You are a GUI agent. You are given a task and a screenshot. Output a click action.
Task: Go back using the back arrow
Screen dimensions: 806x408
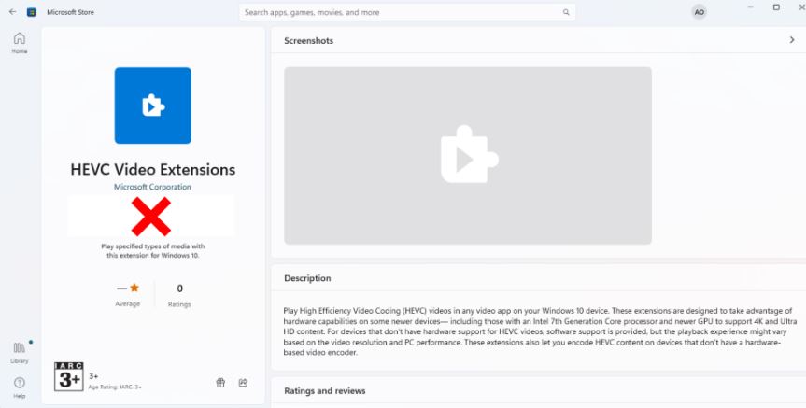[x=12, y=12]
